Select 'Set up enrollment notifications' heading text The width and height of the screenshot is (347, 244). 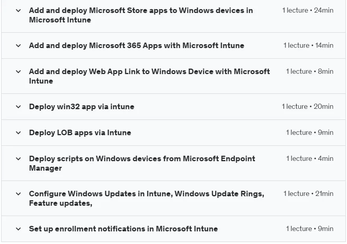(124, 229)
